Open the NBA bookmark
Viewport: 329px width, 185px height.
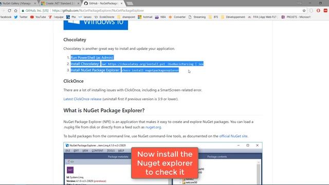pyautogui.click(x=160, y=17)
